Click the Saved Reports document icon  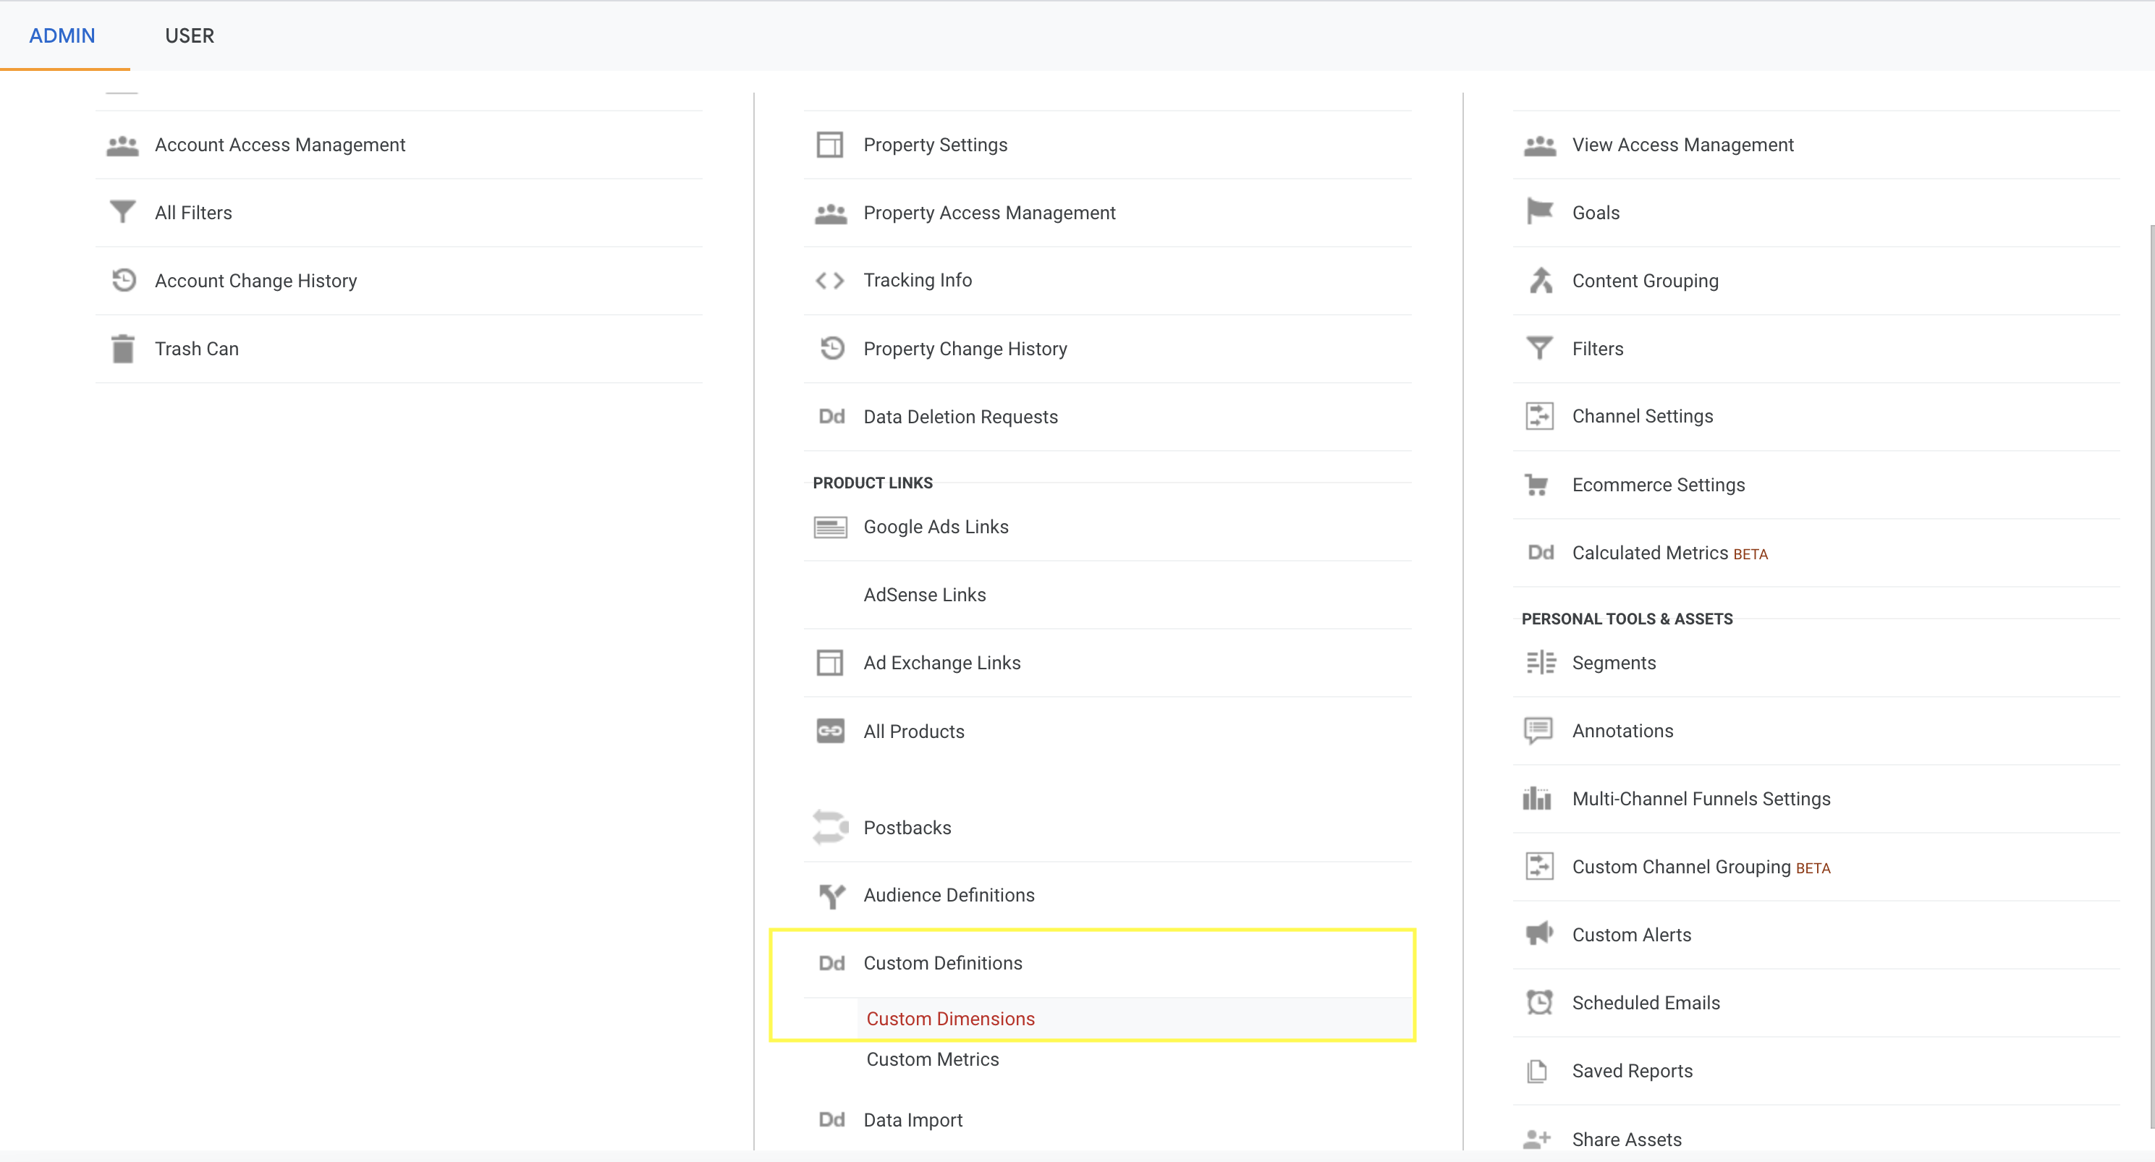click(1536, 1072)
